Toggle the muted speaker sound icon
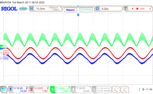153x94 pixels. tap(144, 89)
